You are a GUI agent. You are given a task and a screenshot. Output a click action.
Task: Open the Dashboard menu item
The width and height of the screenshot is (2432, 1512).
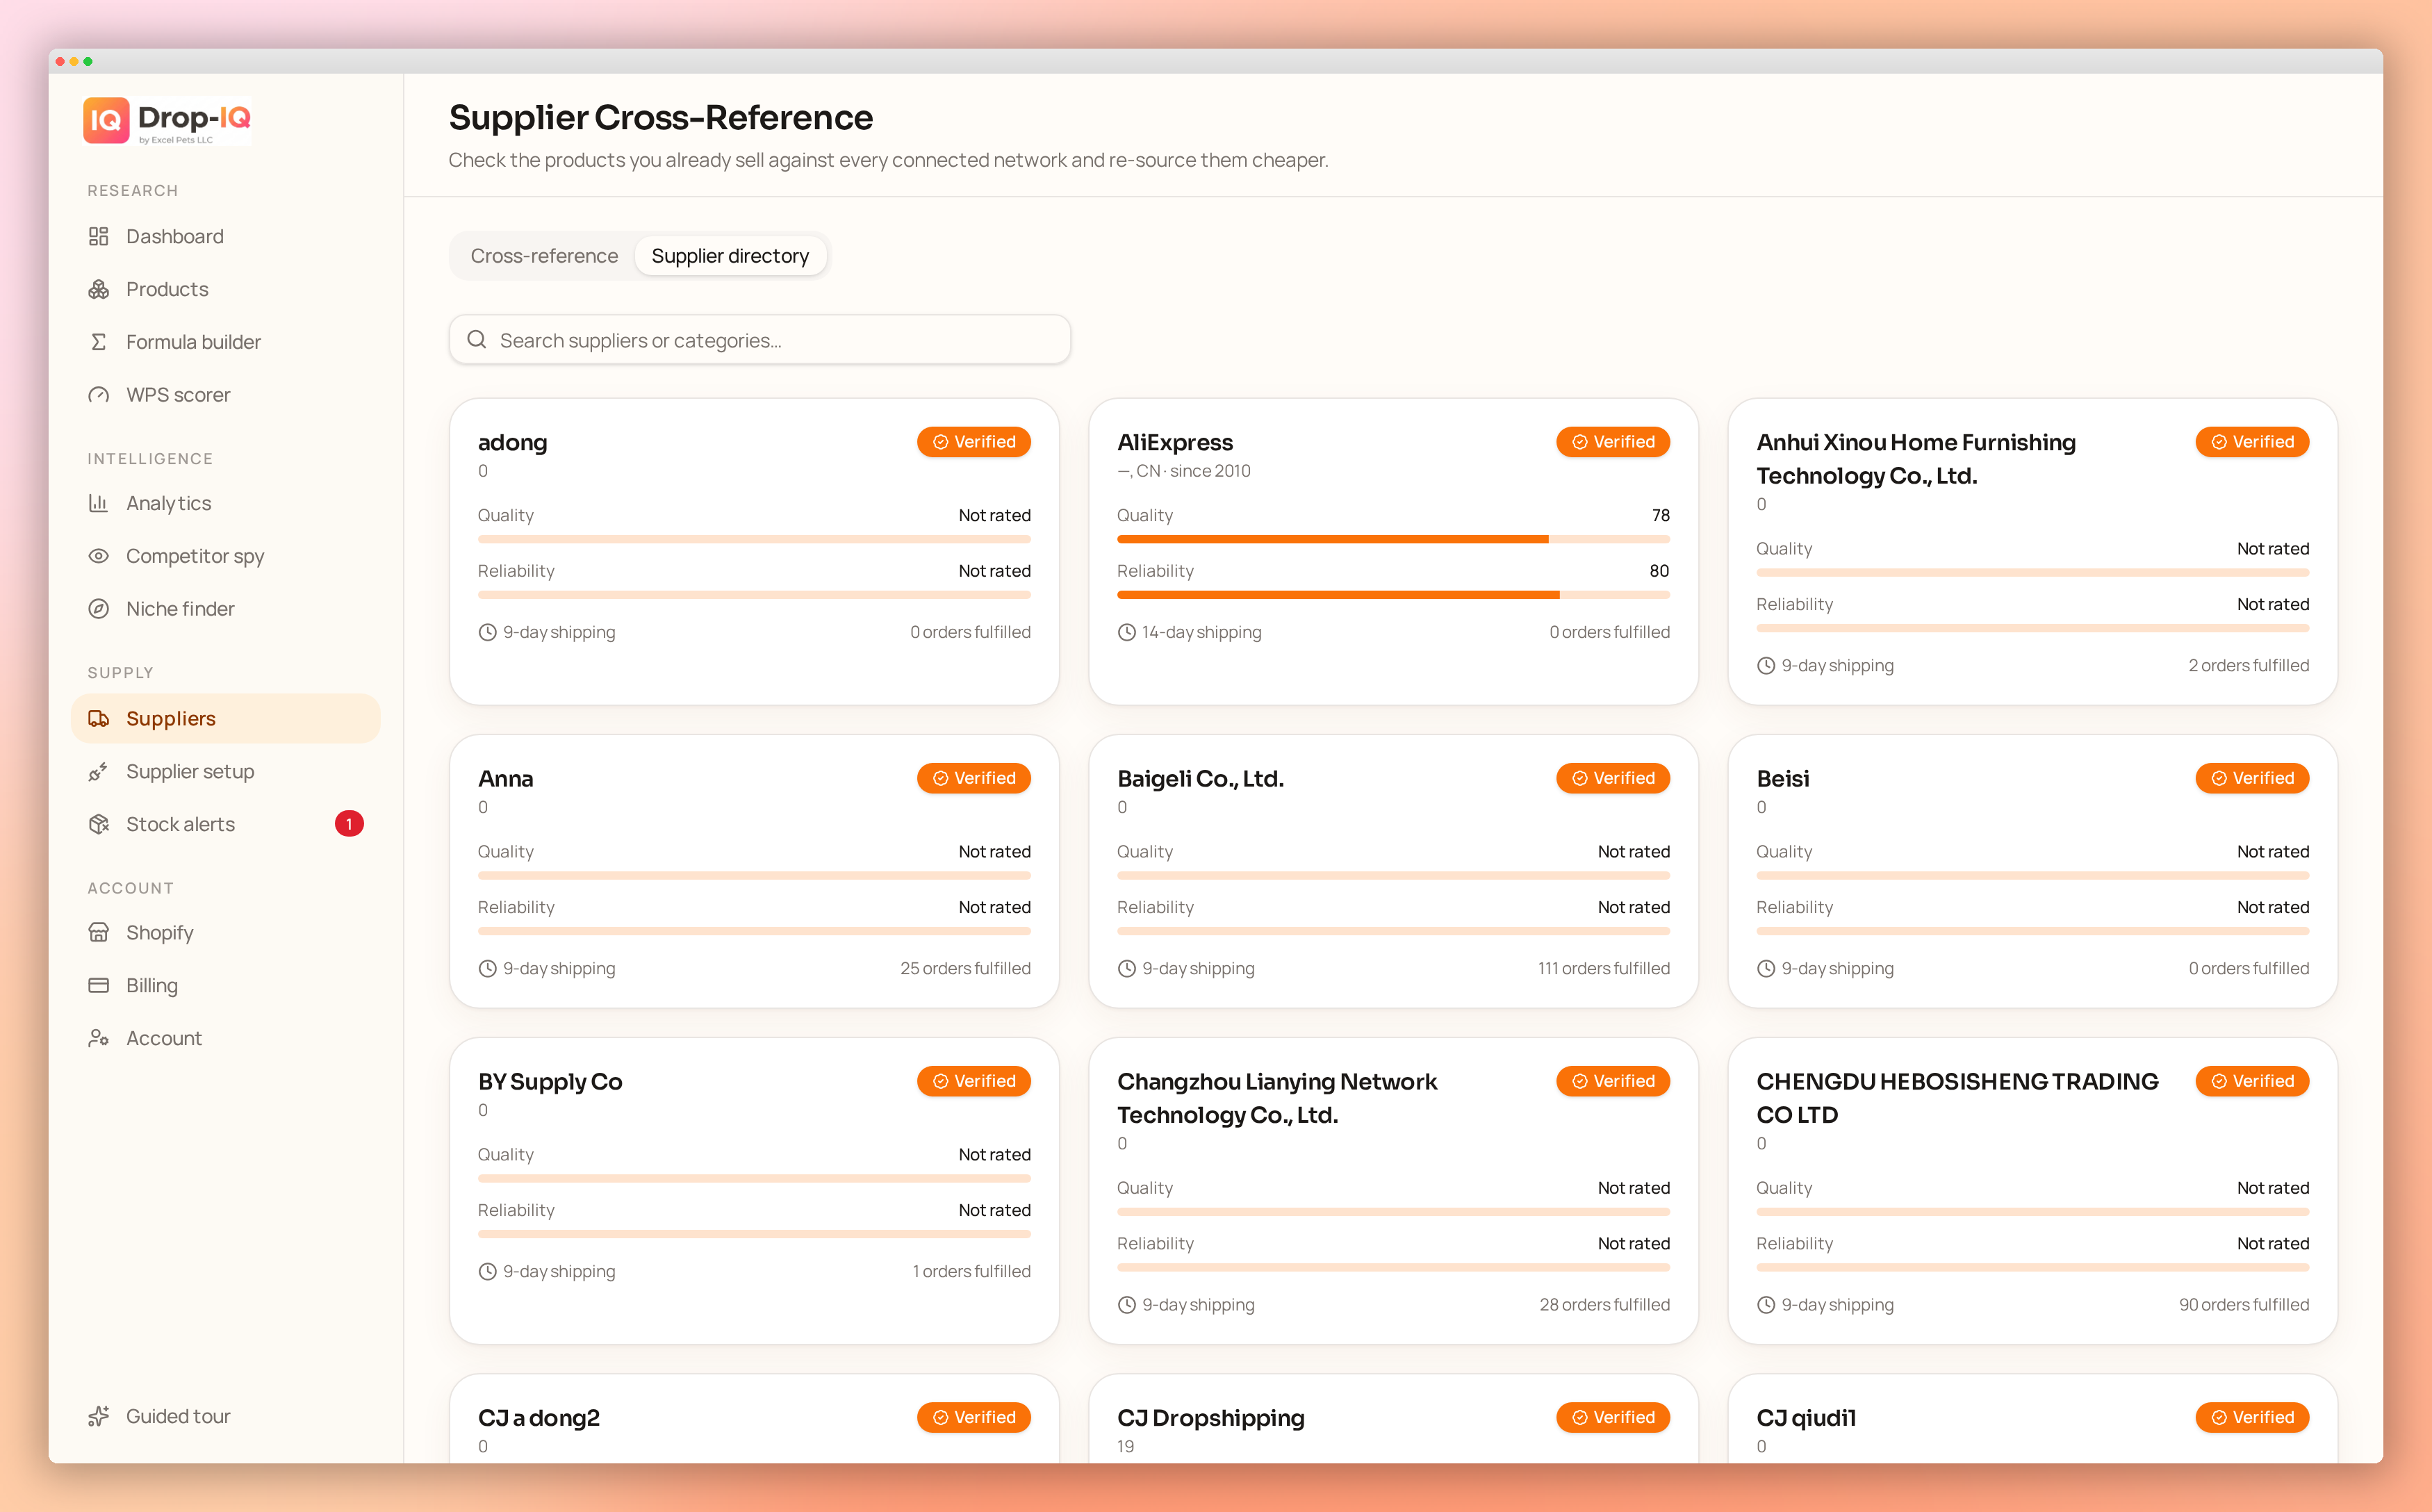(x=225, y=236)
